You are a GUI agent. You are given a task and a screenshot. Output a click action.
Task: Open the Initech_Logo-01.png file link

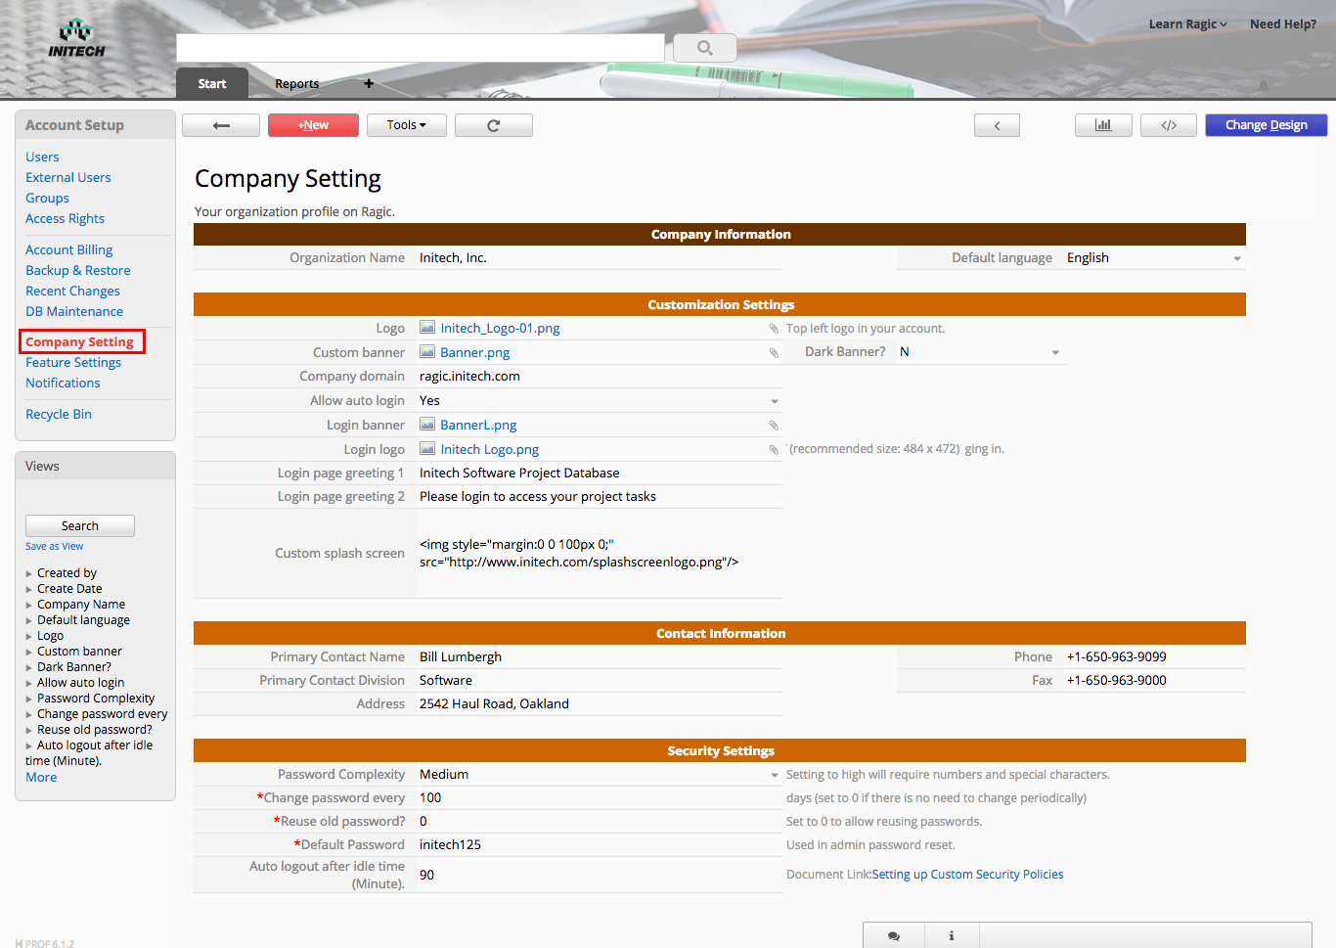pos(500,329)
